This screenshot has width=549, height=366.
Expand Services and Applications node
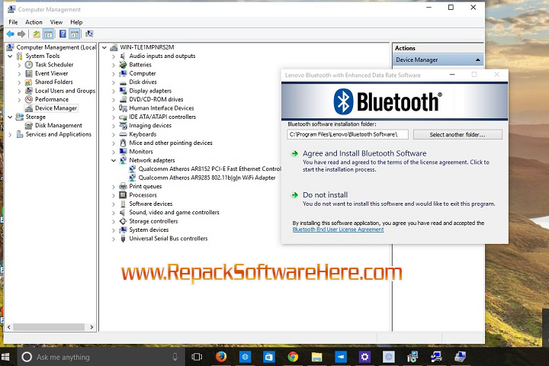(10, 134)
